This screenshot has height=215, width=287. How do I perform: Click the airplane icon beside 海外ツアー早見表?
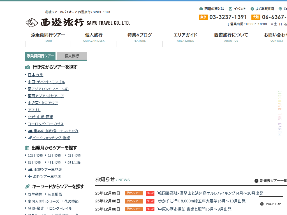point(30,176)
